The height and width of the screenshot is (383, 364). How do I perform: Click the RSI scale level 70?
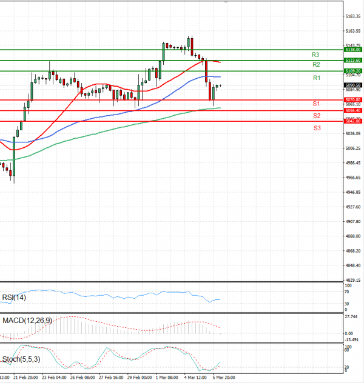pos(346,292)
